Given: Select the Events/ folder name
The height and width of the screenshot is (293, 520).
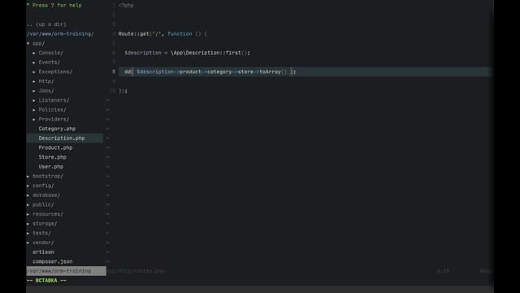Looking at the screenshot, I should click(x=49, y=63).
